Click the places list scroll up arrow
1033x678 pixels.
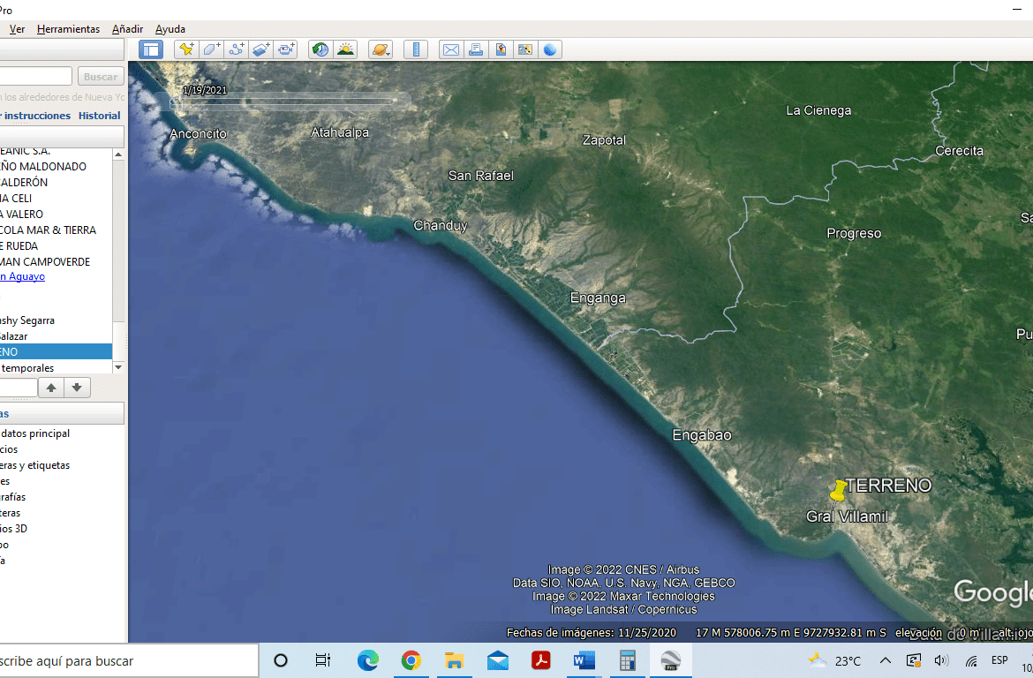tap(118, 154)
